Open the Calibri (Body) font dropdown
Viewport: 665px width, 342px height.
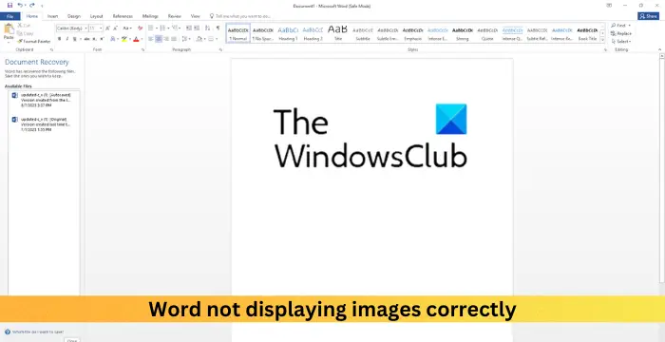click(x=72, y=28)
